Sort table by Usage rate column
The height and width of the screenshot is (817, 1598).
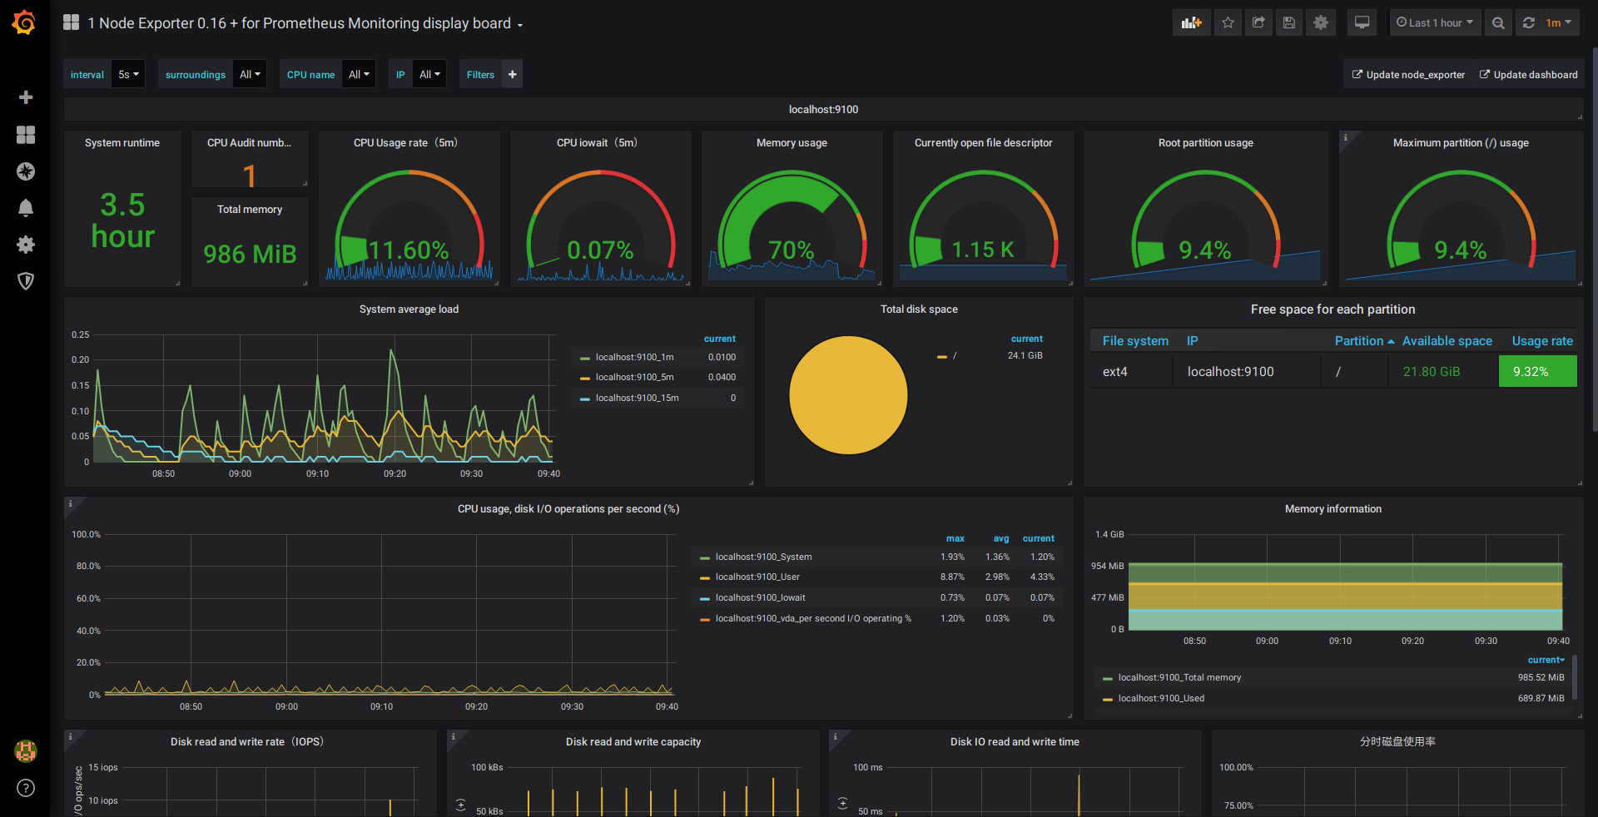[x=1541, y=341]
